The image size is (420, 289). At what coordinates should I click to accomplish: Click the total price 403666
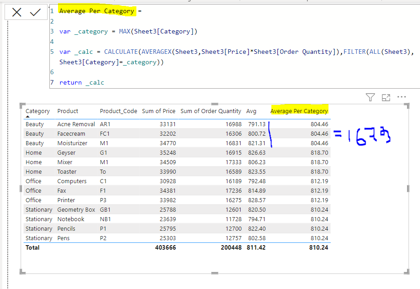(165, 247)
